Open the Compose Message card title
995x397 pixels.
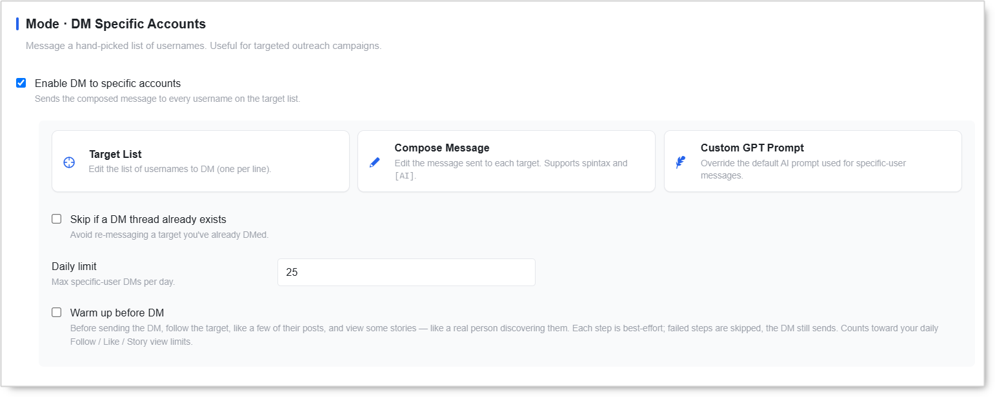click(442, 148)
